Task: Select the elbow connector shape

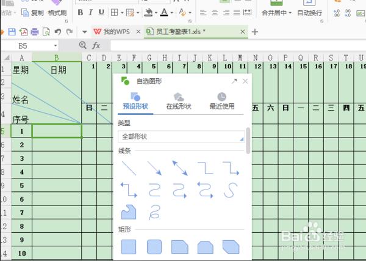Action: (x=206, y=168)
